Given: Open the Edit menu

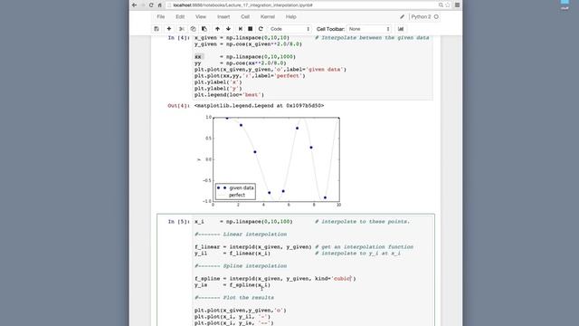Looking at the screenshot, I should [x=180, y=16].
